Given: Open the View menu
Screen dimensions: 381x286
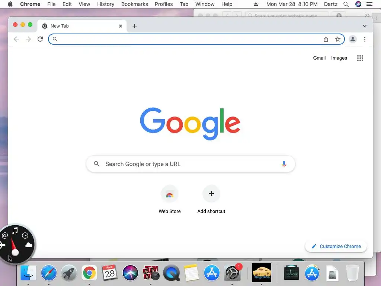Looking at the screenshot, I should tap(84, 4).
